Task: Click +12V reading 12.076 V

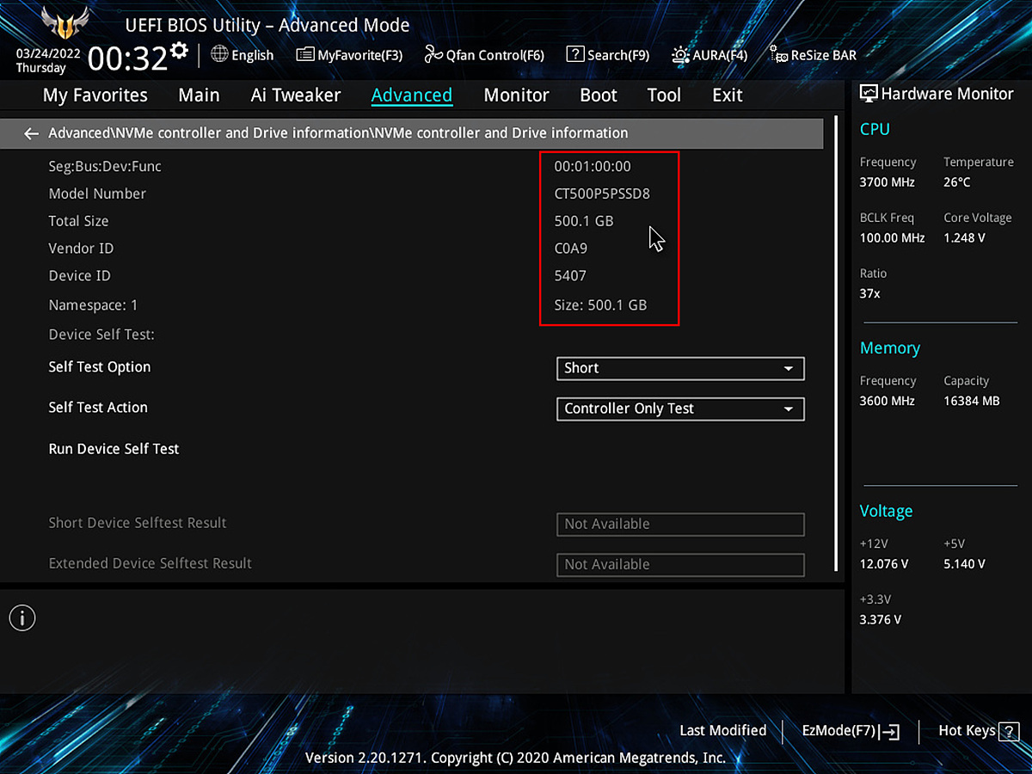Action: 884,564
